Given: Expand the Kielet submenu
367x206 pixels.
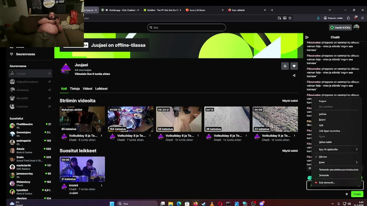Looking at the screenshot, I should (x=336, y=162).
